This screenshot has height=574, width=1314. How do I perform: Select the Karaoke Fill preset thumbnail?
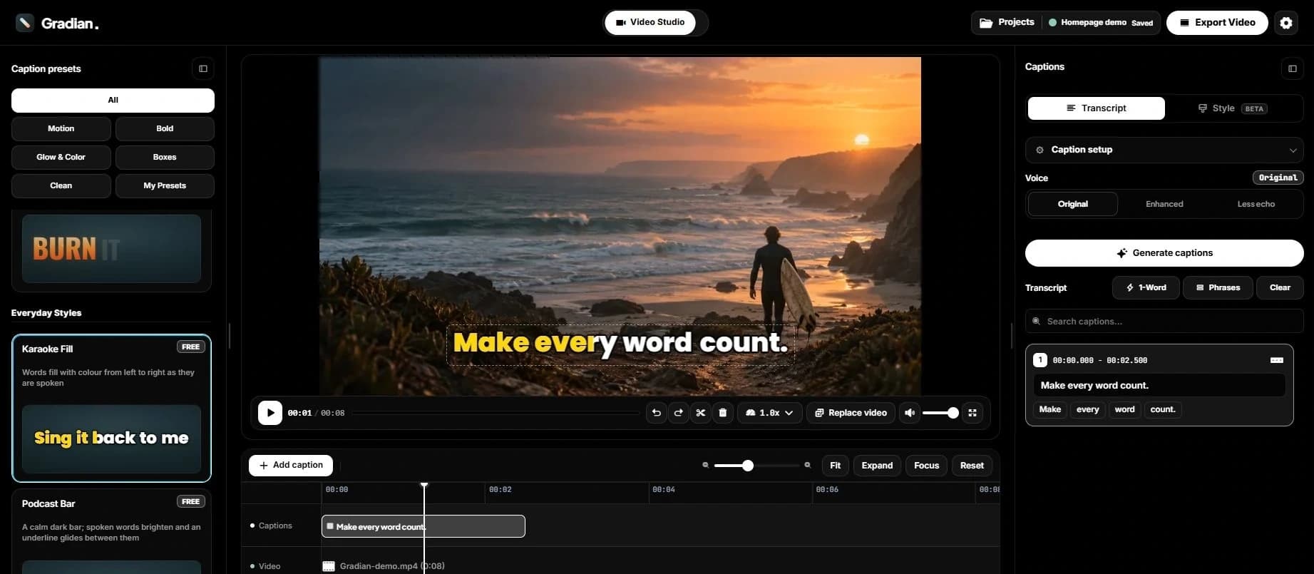[x=111, y=439]
